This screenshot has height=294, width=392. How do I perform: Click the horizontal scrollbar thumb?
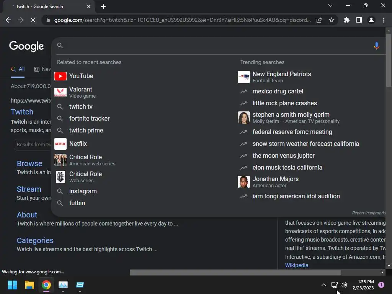coord(235,272)
